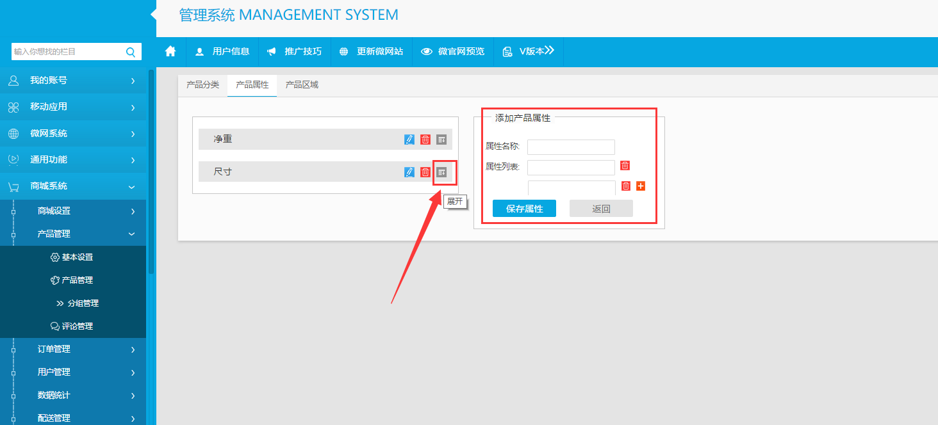Click the edit icon for 尺寸
This screenshot has height=425, width=938.
click(409, 172)
